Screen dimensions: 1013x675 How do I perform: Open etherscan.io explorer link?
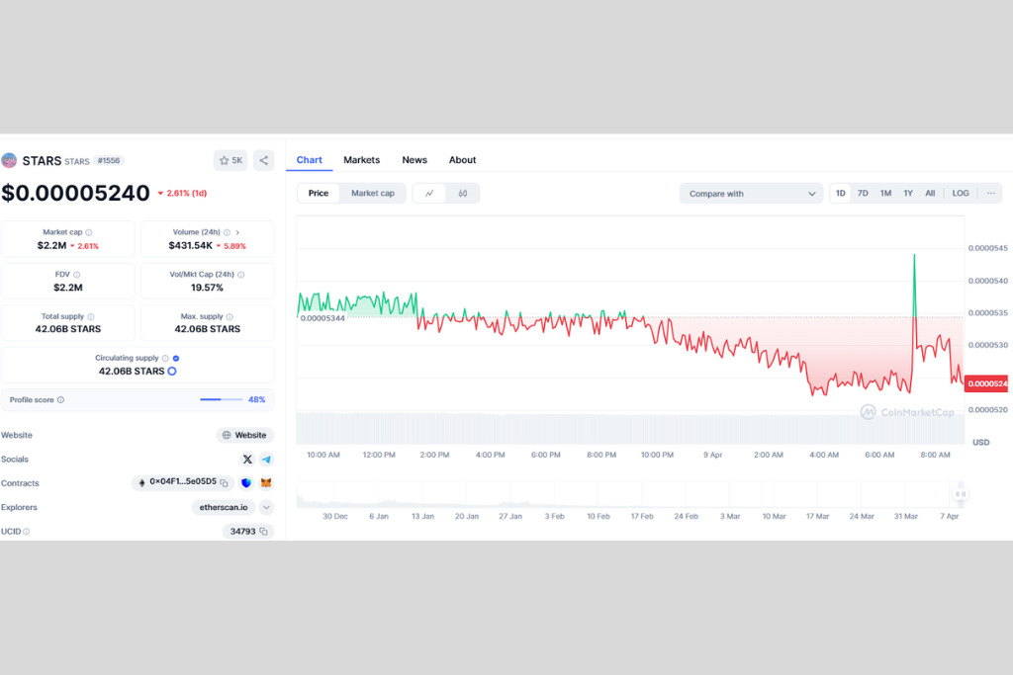[224, 507]
